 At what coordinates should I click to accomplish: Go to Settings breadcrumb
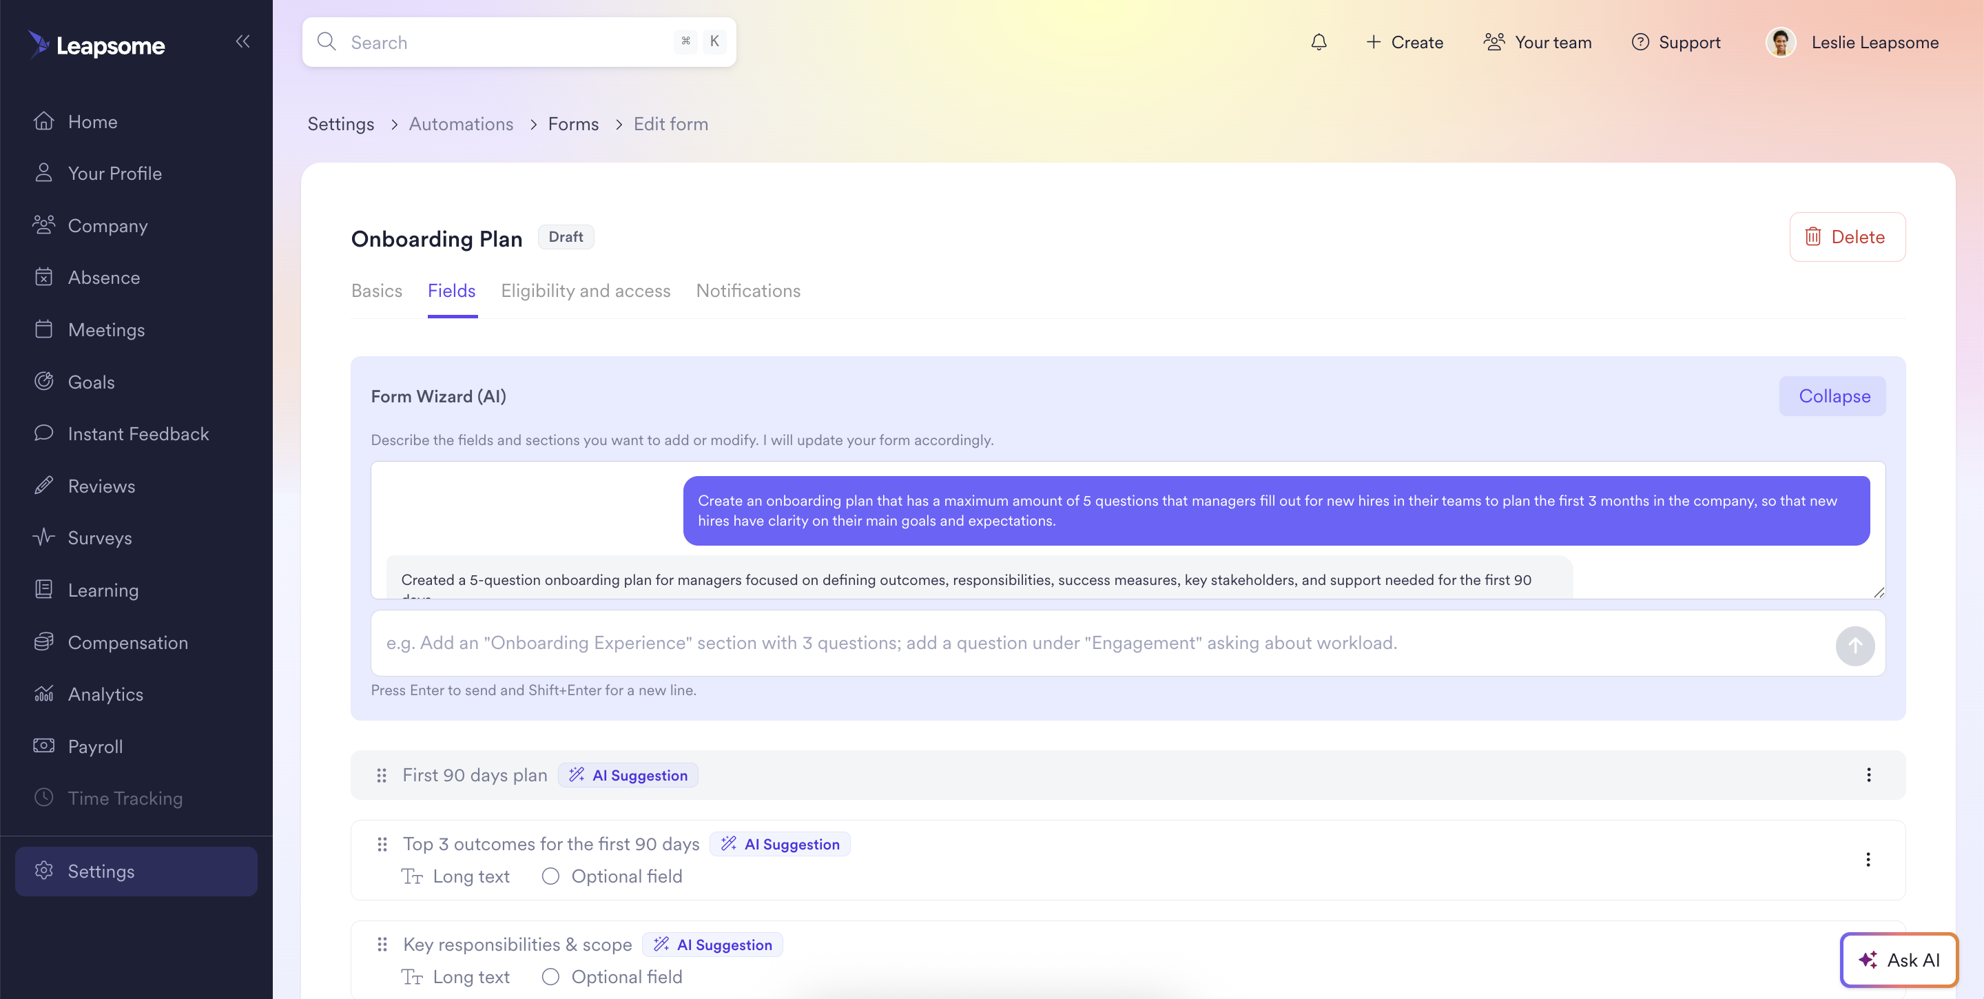340,124
